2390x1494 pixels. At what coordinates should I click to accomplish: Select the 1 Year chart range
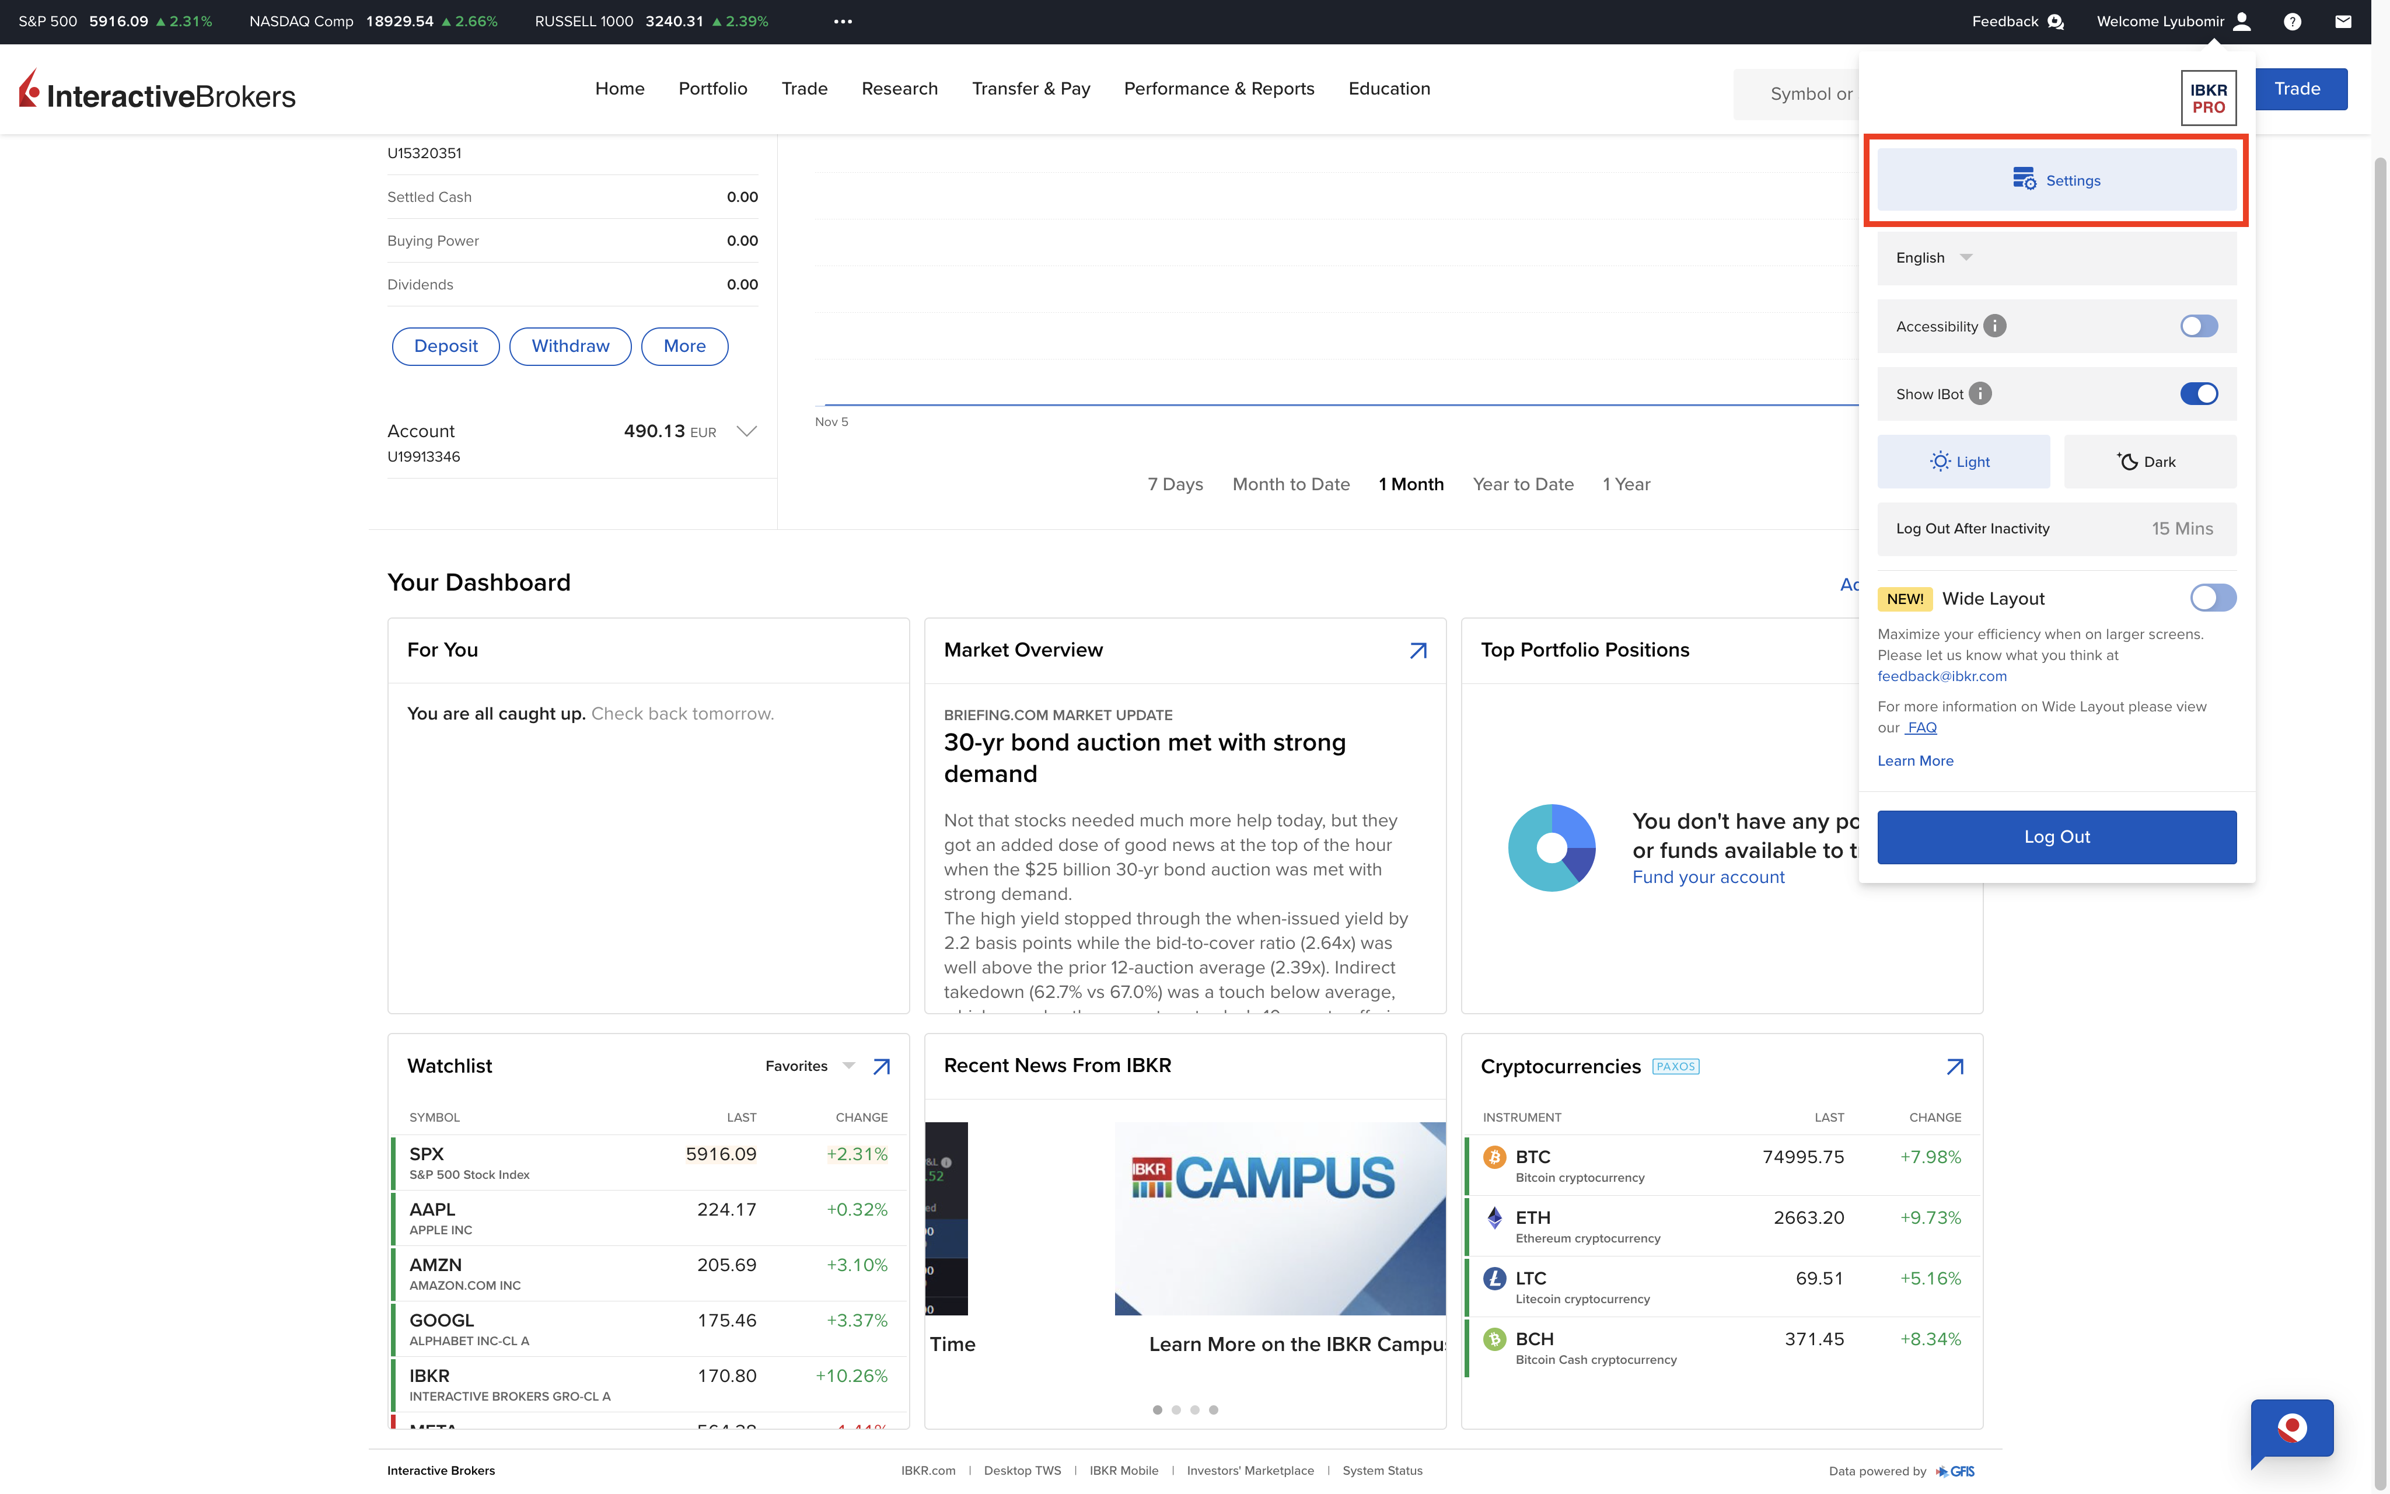click(x=1626, y=484)
